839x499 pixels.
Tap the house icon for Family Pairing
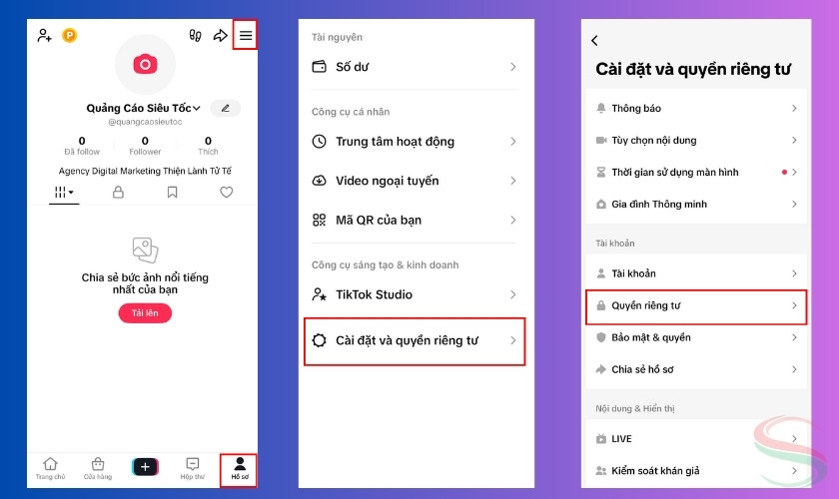(x=601, y=205)
